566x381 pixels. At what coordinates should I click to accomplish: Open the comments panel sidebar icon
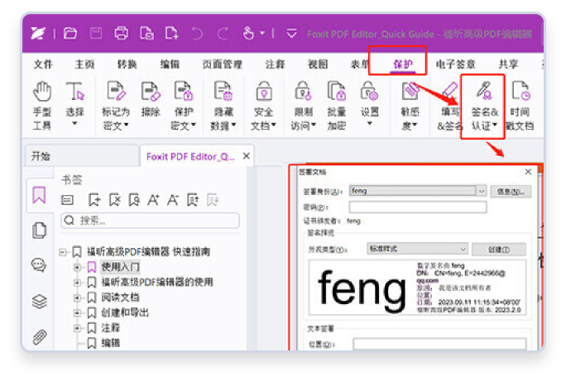click(39, 265)
